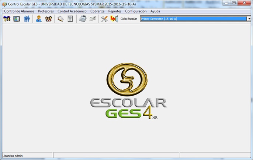Open the Control Académico menu
The image size is (253, 160).
72,11
